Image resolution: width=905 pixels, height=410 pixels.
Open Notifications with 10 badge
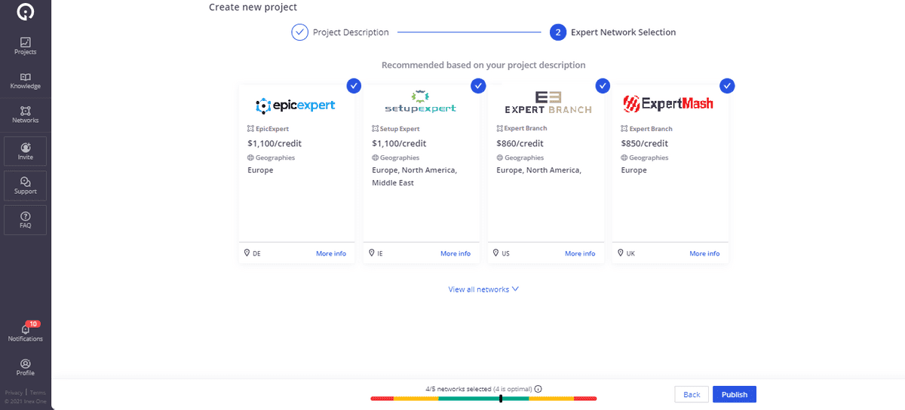26,332
